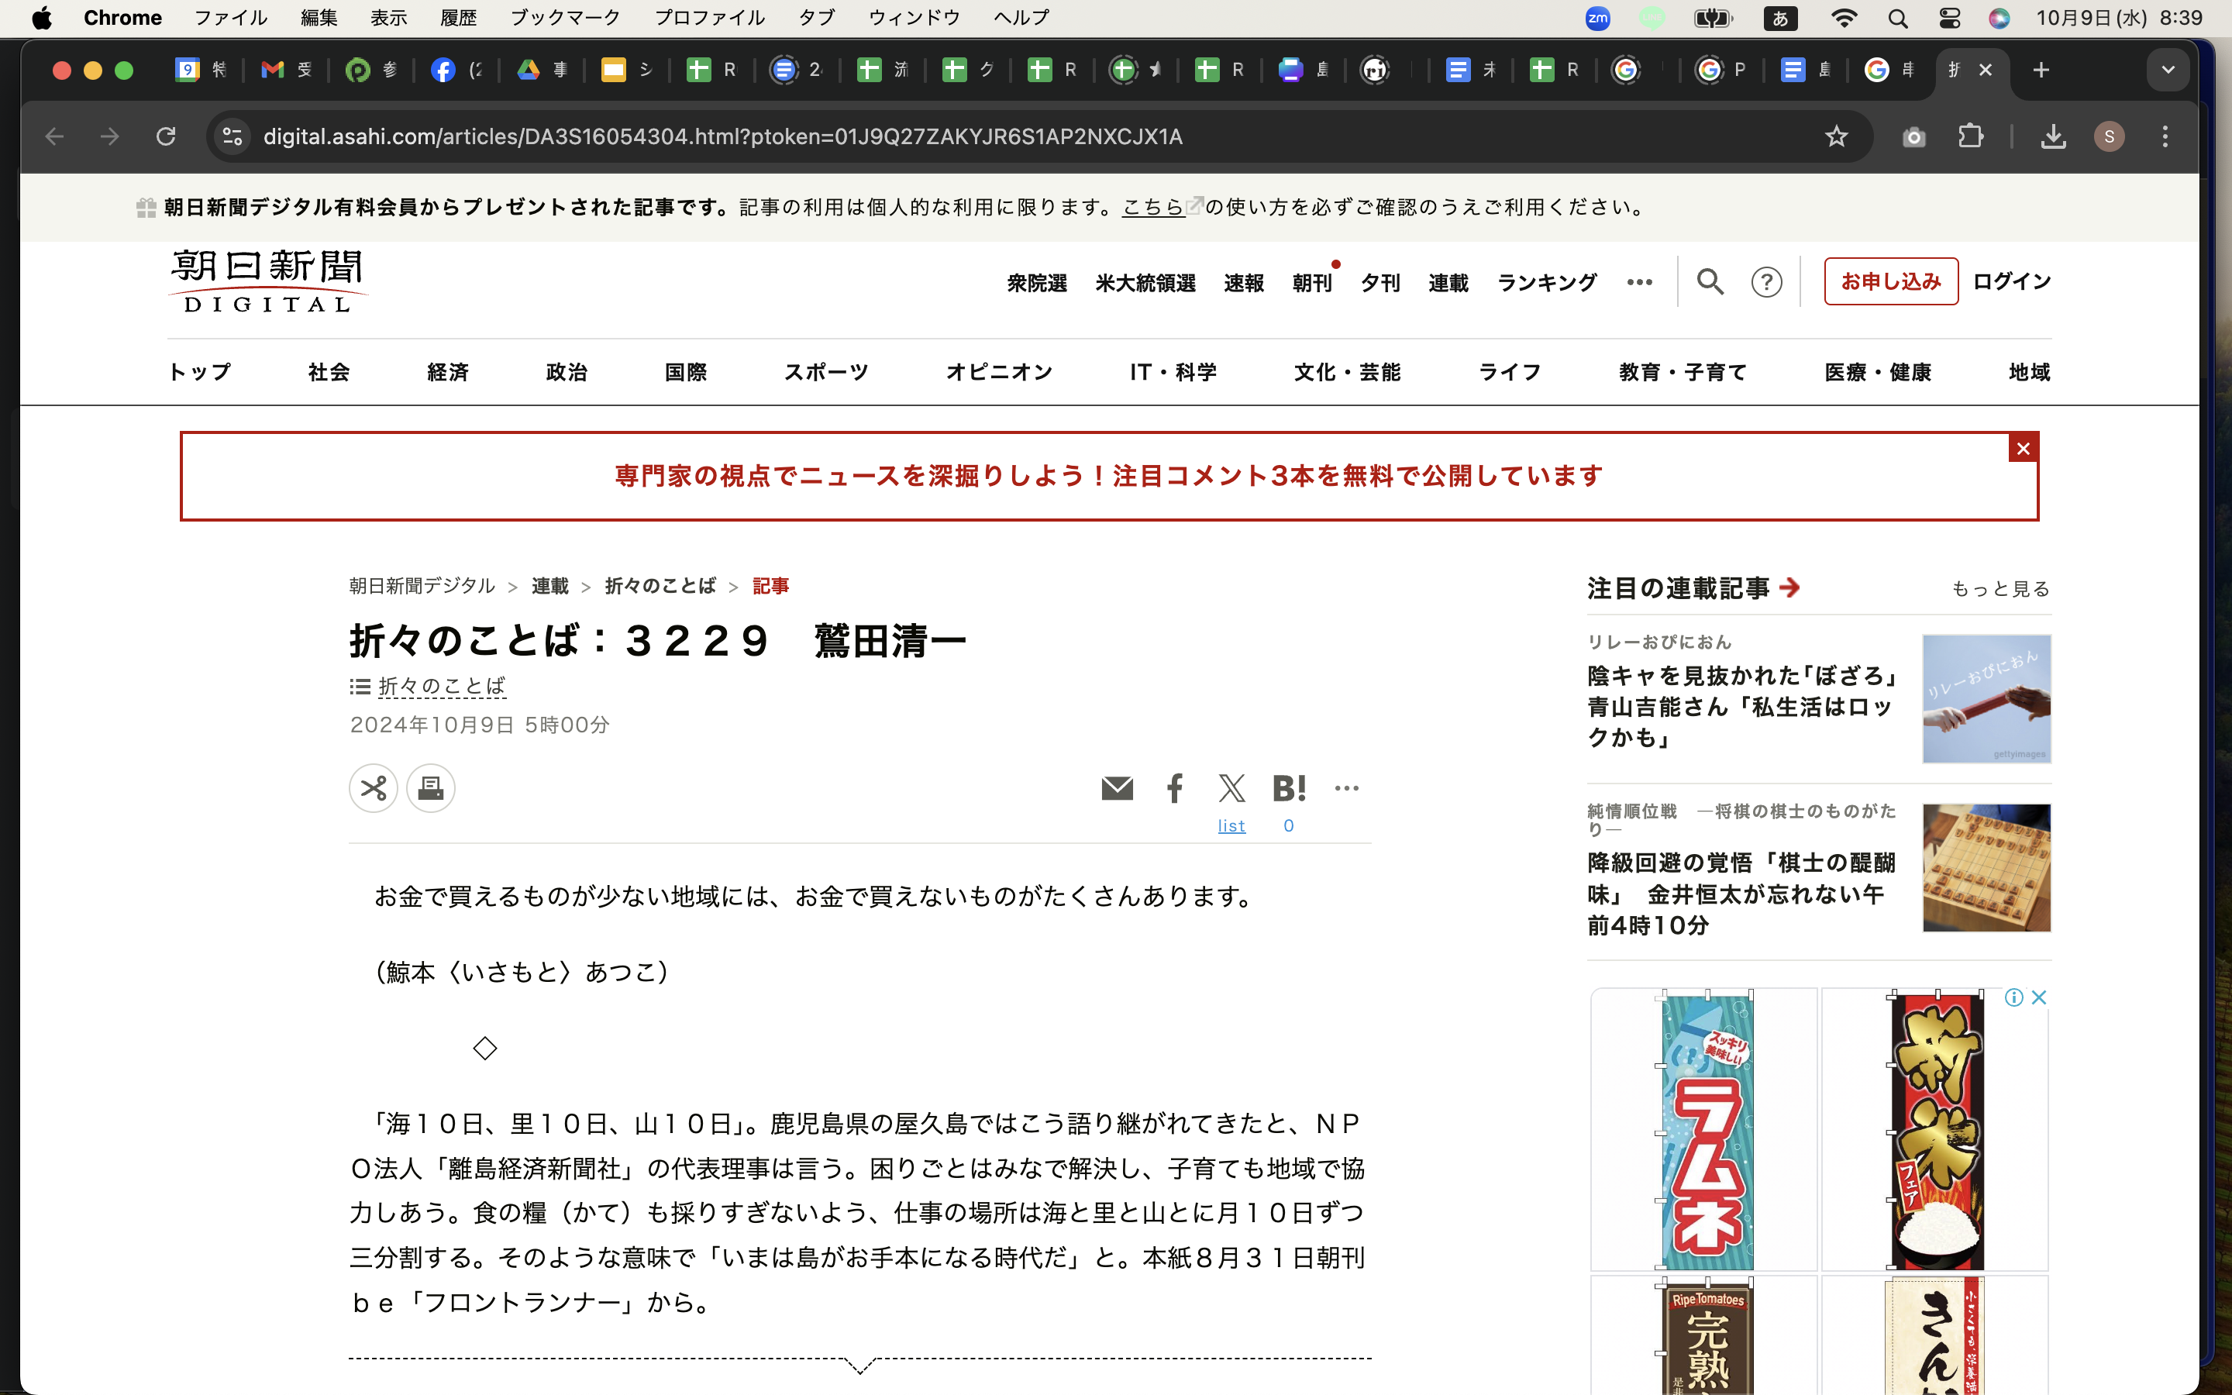Click the scrap (scissors) article icon
2232x1395 pixels.
[374, 788]
